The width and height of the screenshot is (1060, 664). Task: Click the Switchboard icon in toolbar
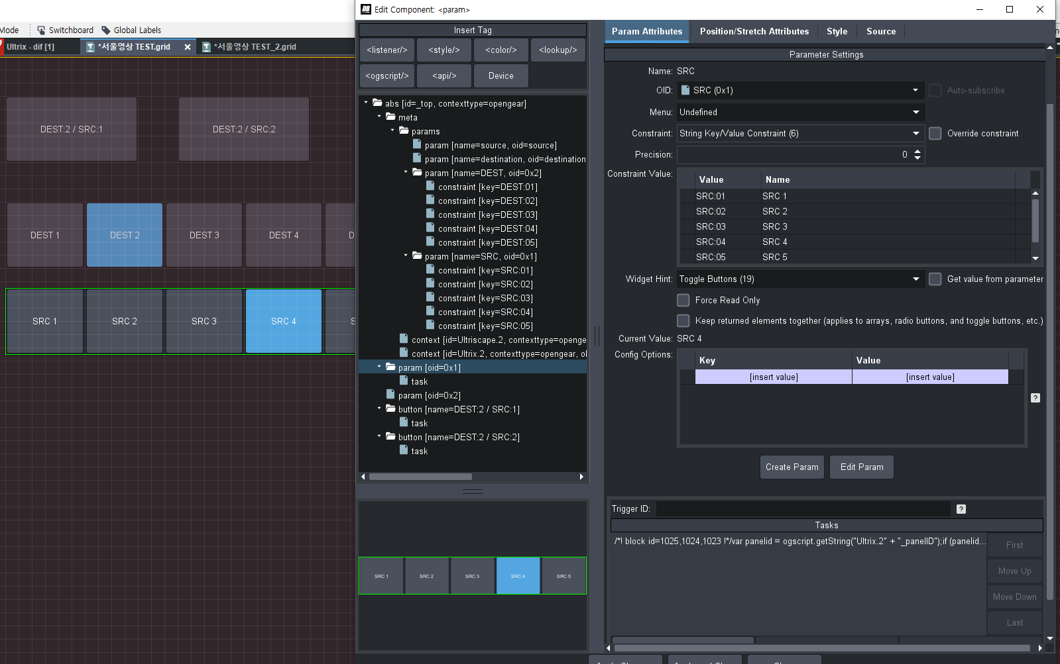(41, 30)
